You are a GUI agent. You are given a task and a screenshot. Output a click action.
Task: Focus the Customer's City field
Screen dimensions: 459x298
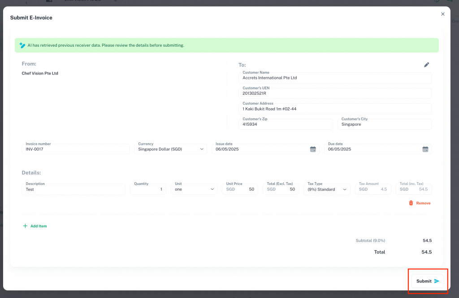tap(384, 124)
